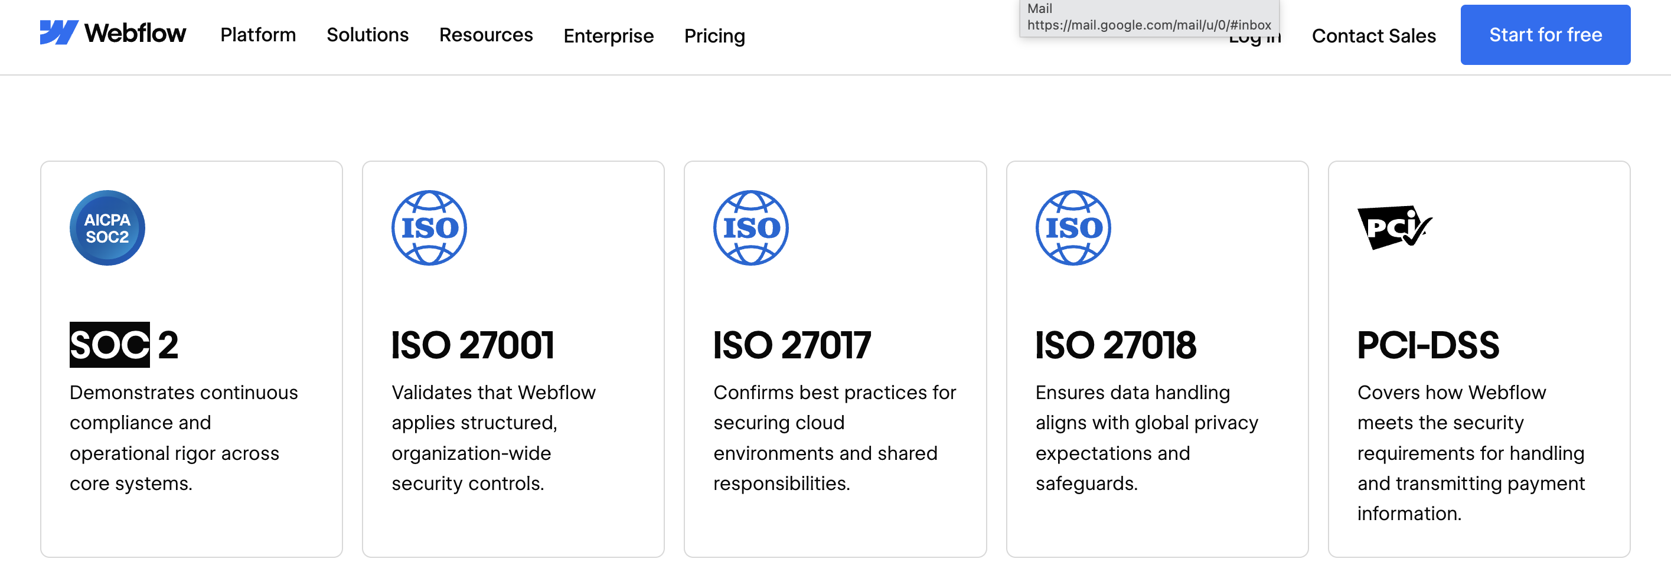Click the ISO 27018 card heading
Viewport: 1671px width, 588px height.
1115,344
